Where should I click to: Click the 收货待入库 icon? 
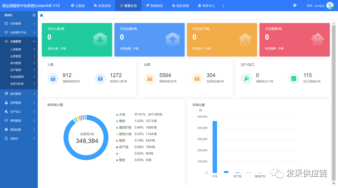(100, 79)
